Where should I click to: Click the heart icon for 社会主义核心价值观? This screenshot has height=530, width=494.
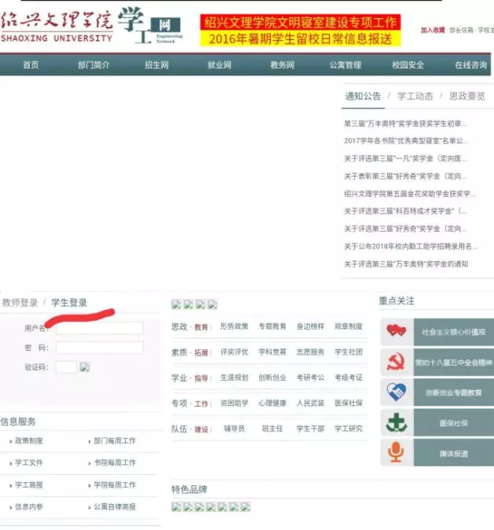pos(397,331)
